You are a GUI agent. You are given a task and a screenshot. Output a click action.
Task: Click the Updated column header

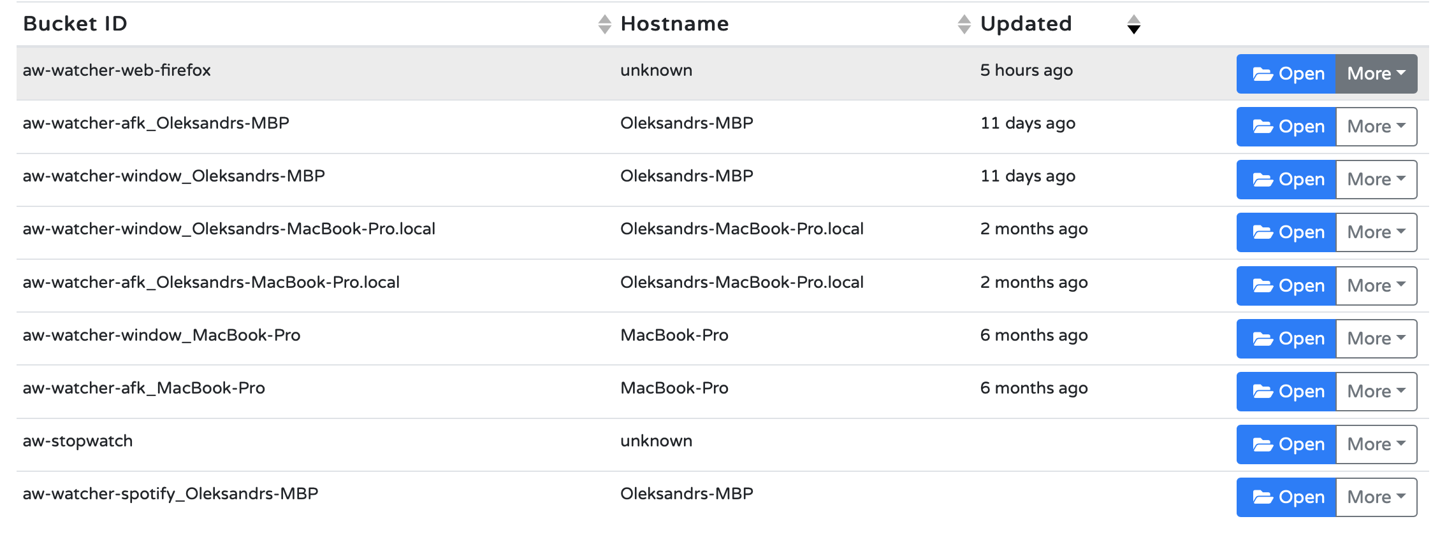pyautogui.click(x=1026, y=24)
